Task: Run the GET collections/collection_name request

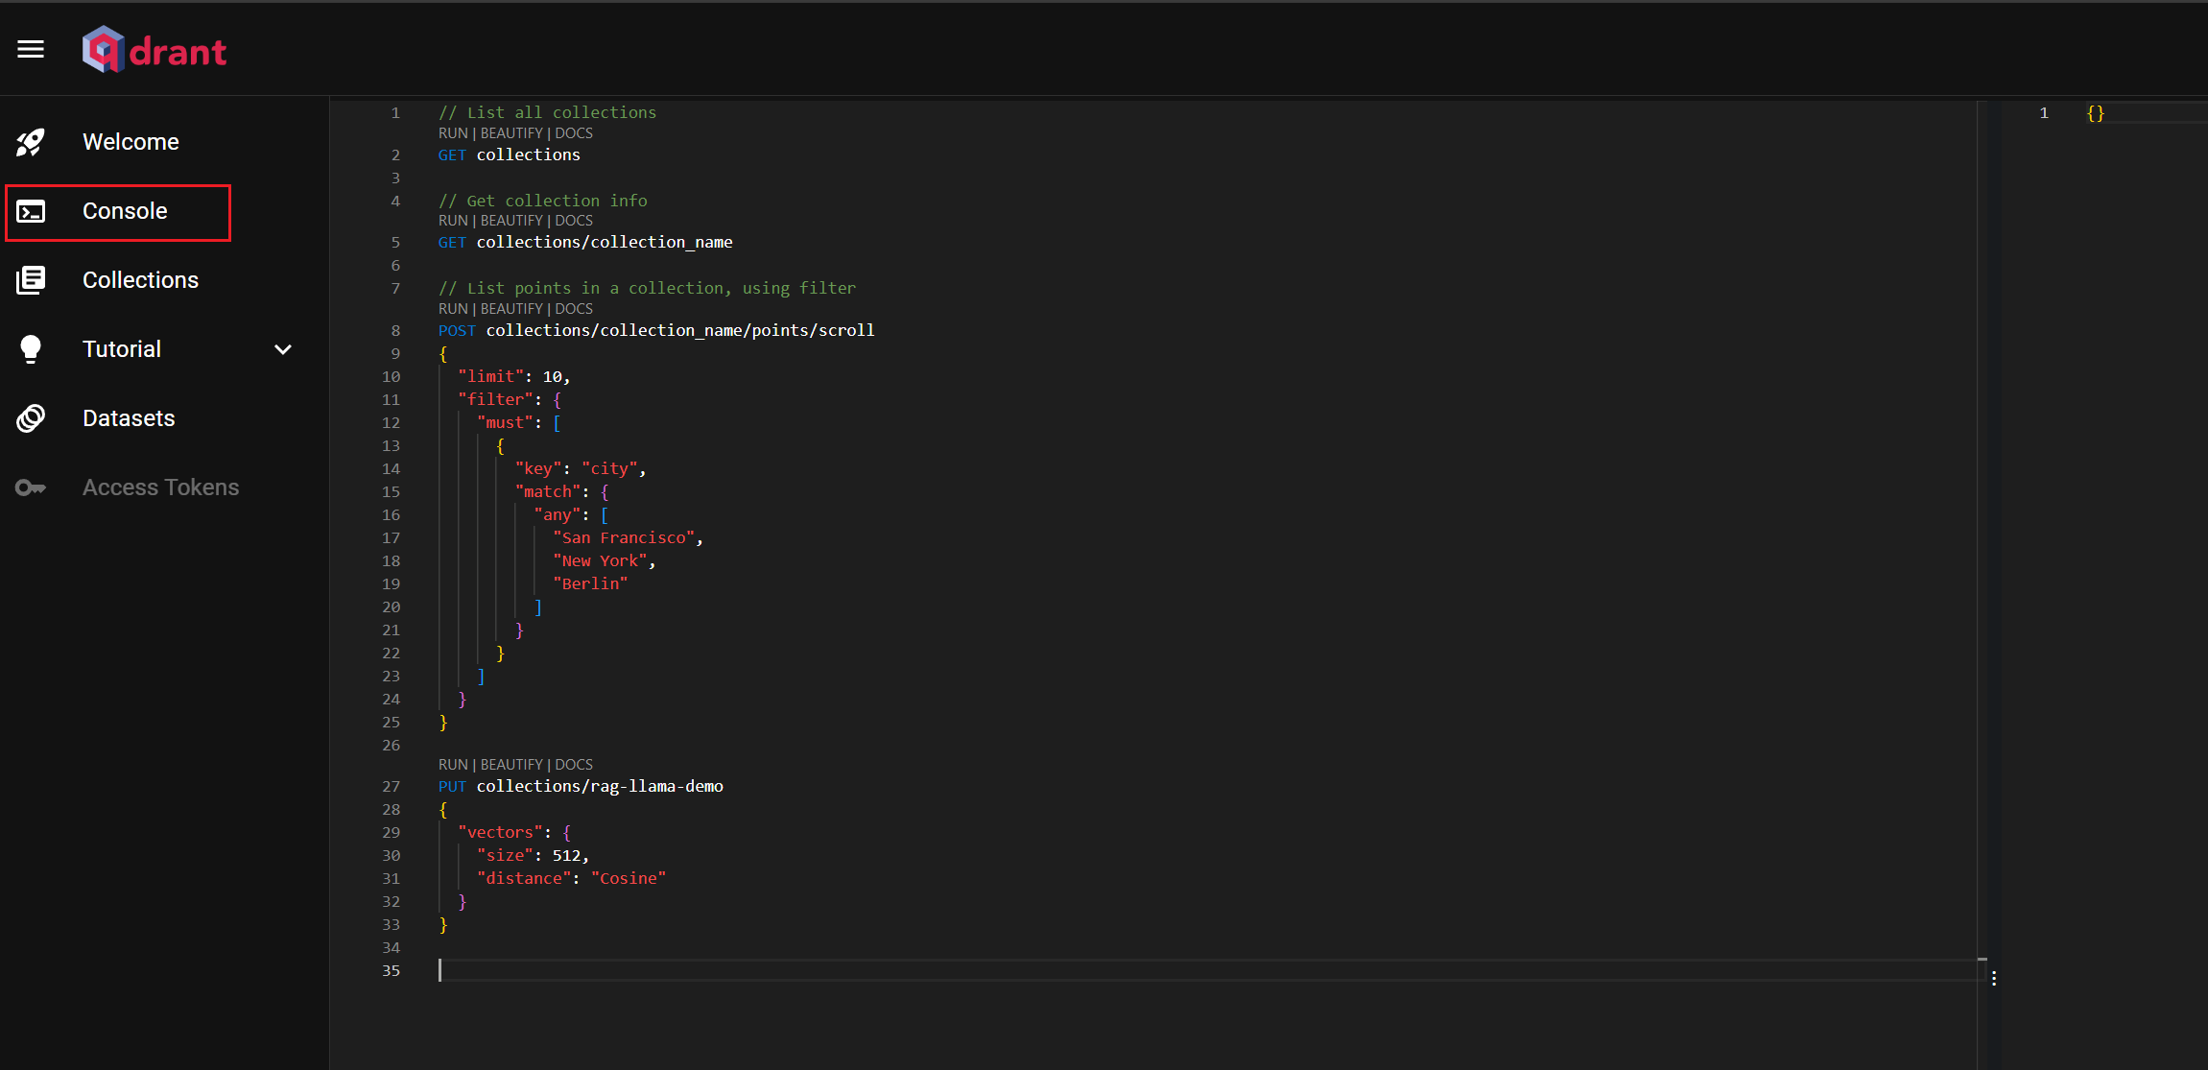Action: [x=453, y=221]
